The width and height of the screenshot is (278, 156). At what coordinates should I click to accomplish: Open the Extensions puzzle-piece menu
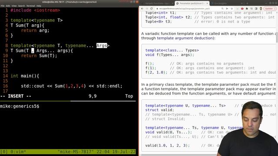[247, 9]
